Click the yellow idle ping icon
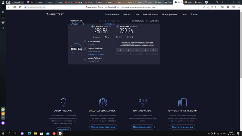The height and width of the screenshot is (136, 242). [x=106, y=37]
